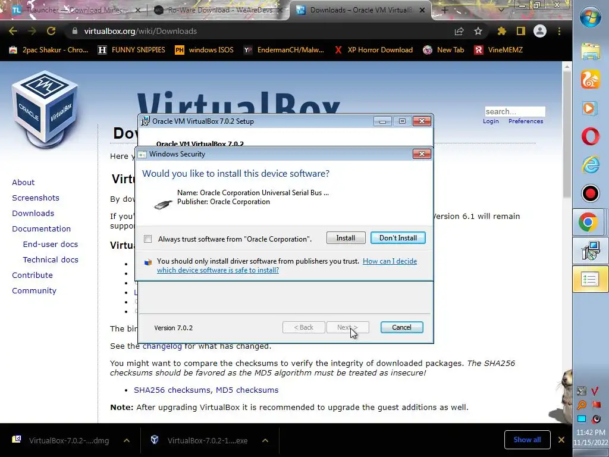Open Internet Explorer from the taskbar
This screenshot has height=457, width=609.
coord(591,165)
